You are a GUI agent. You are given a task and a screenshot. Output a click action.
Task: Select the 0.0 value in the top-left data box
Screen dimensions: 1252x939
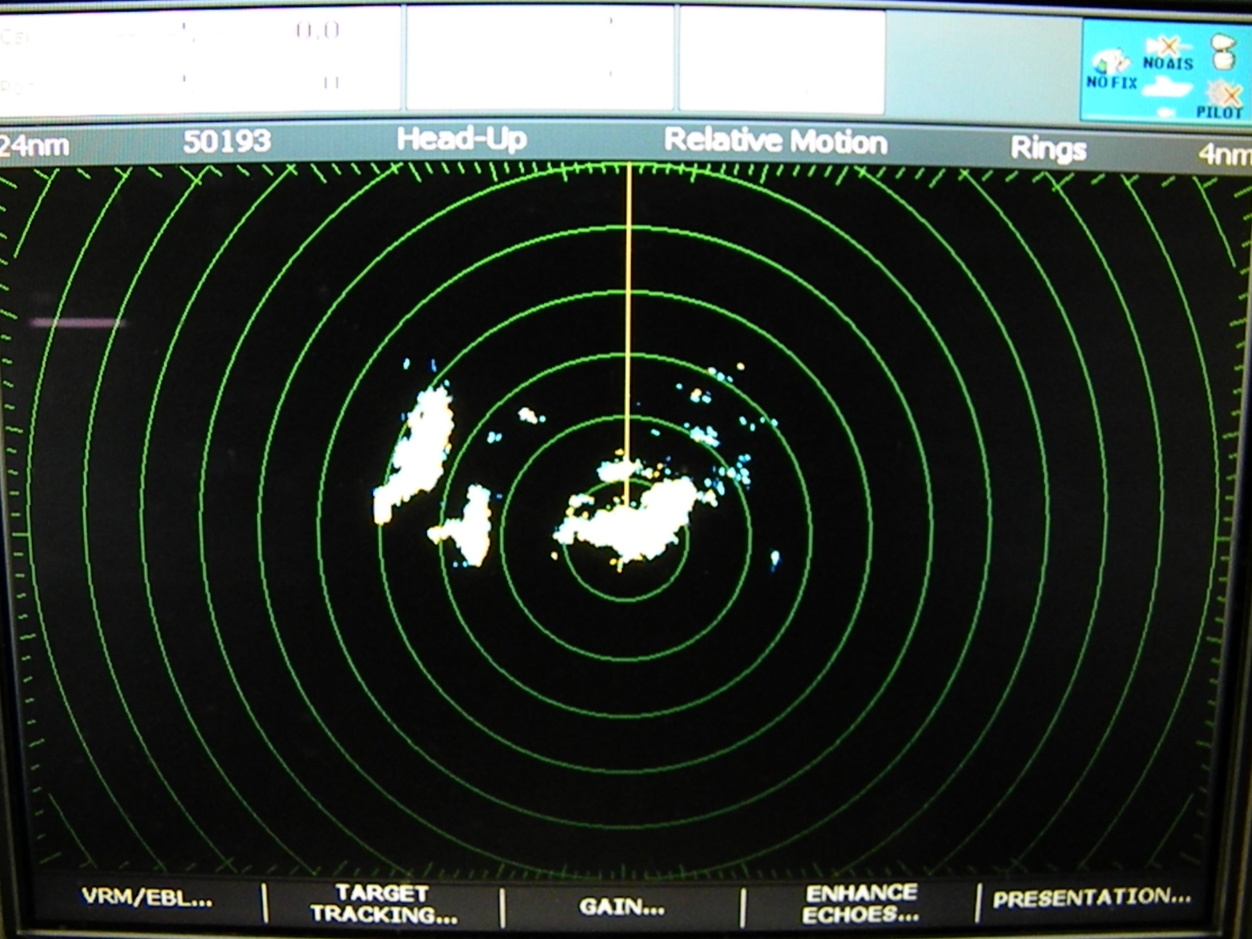click(318, 31)
